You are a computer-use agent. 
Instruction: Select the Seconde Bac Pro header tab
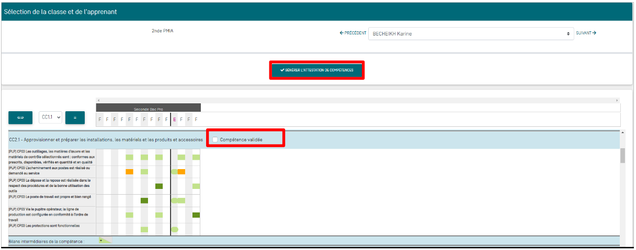148,109
